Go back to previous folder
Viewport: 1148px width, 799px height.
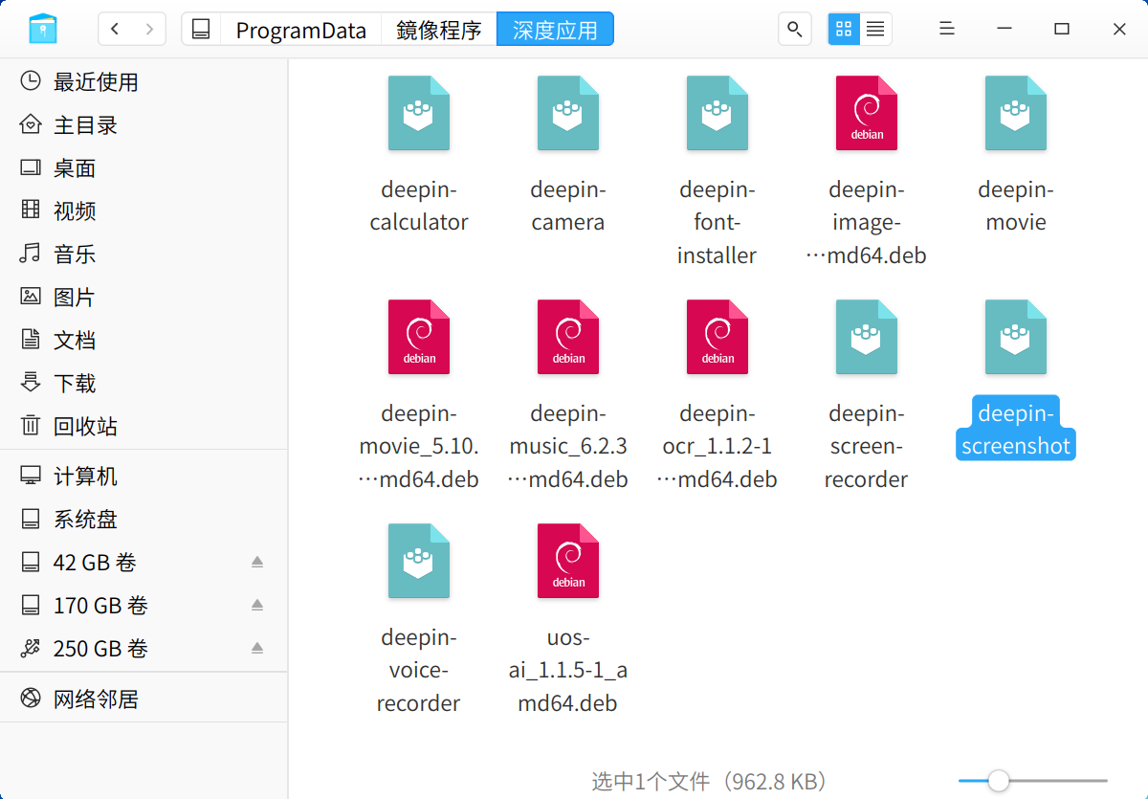tap(115, 29)
